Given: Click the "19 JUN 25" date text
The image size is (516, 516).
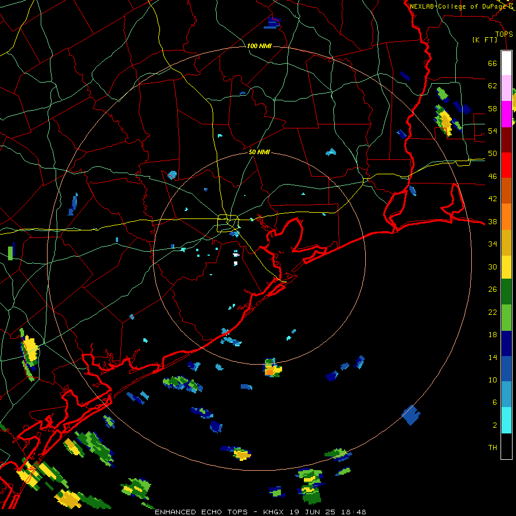Looking at the screenshot, I should pyautogui.click(x=312, y=512).
